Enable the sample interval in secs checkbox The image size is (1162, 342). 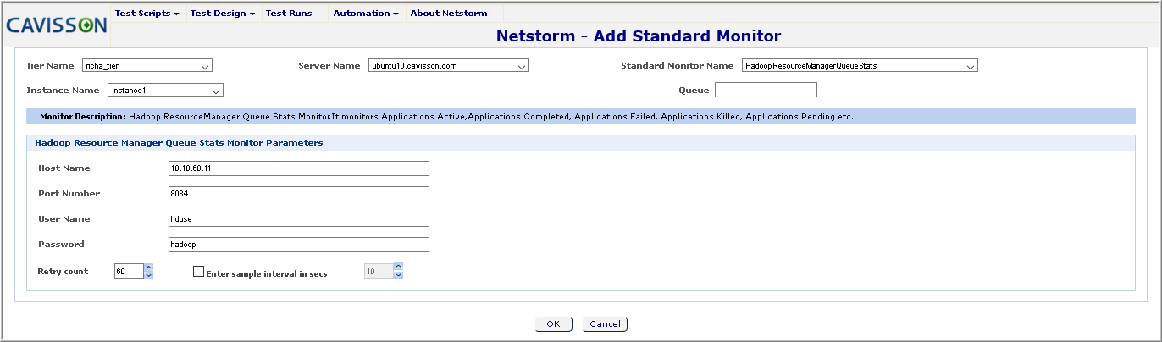(199, 273)
